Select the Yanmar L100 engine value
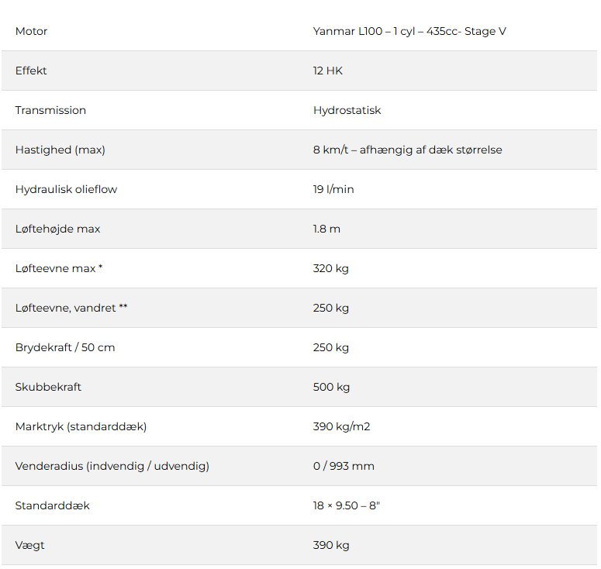The width and height of the screenshot is (601, 569). pos(409,32)
